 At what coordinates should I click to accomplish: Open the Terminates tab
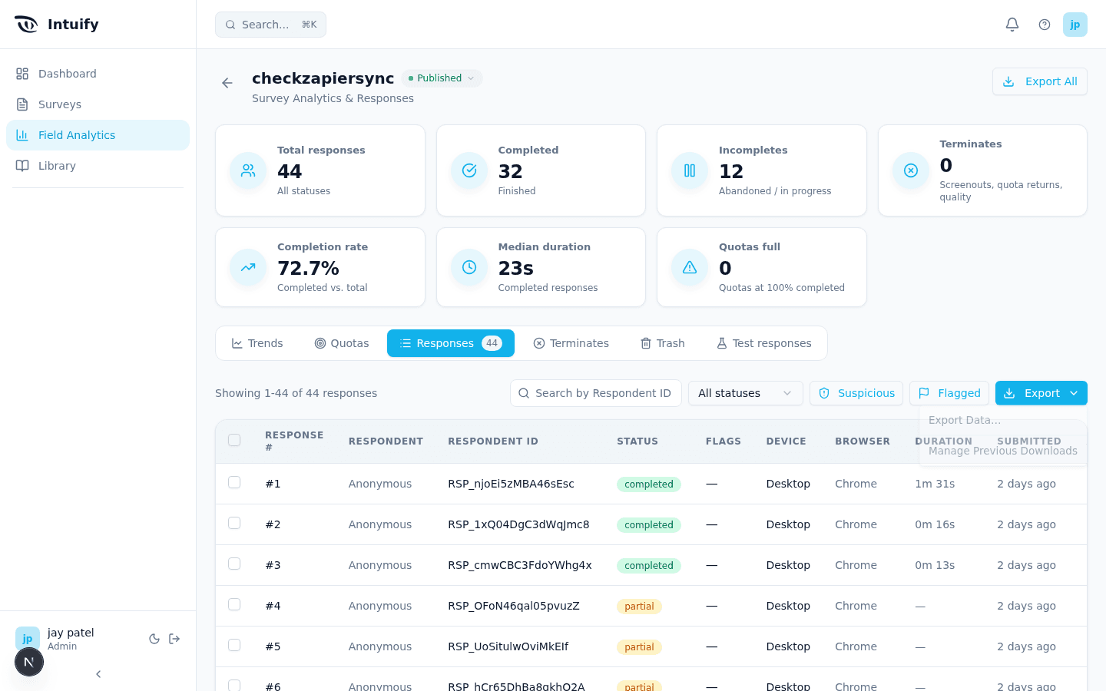(x=571, y=343)
